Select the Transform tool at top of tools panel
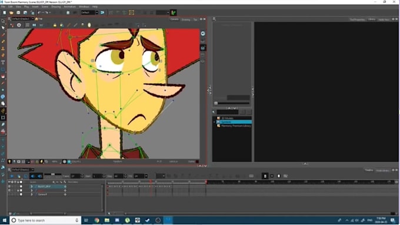 (x=3, y=21)
